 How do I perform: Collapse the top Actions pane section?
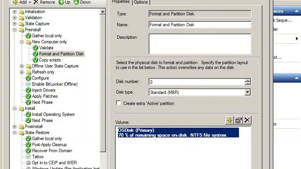click(297, 11)
